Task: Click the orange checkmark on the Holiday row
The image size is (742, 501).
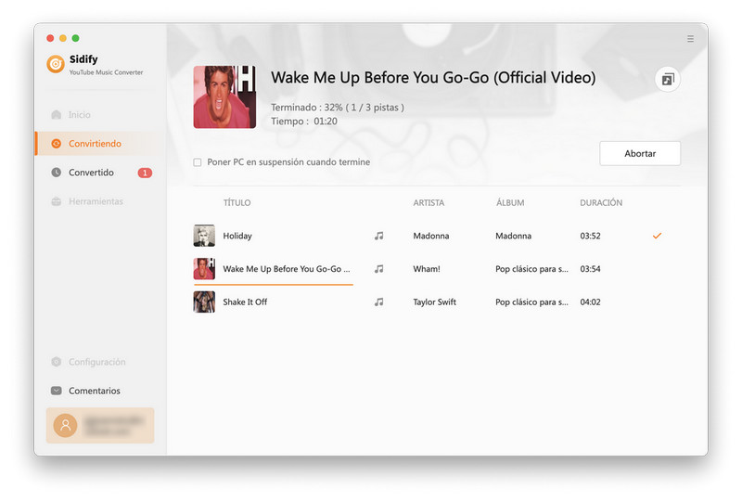Action: click(657, 236)
